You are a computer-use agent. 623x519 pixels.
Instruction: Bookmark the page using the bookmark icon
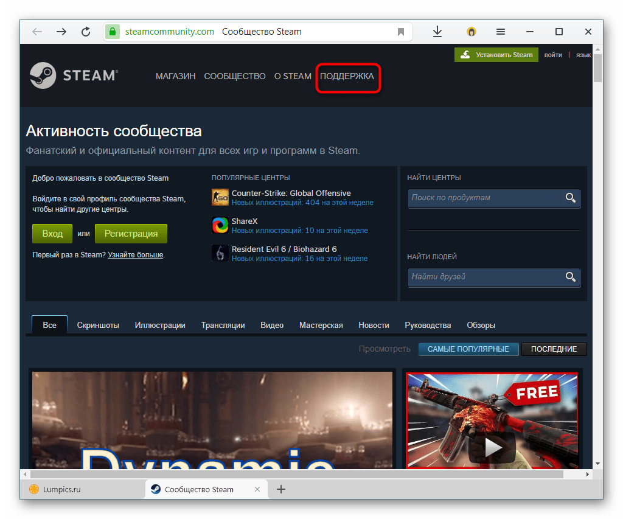400,32
